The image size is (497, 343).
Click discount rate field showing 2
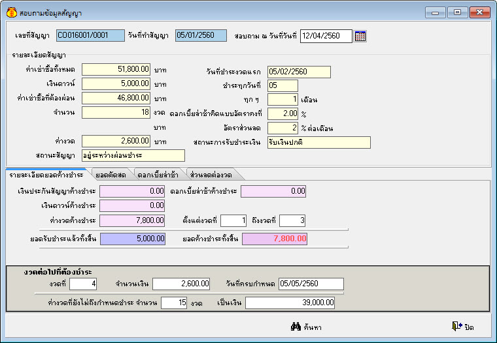click(x=283, y=128)
